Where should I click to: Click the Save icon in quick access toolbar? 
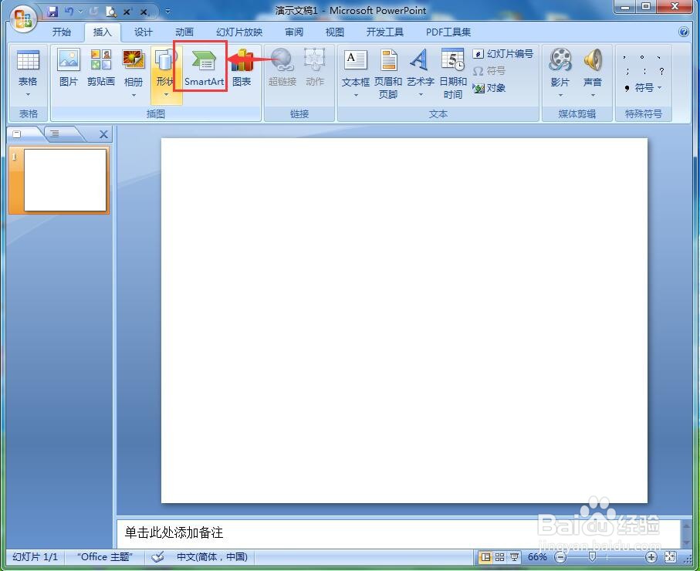pyautogui.click(x=52, y=11)
